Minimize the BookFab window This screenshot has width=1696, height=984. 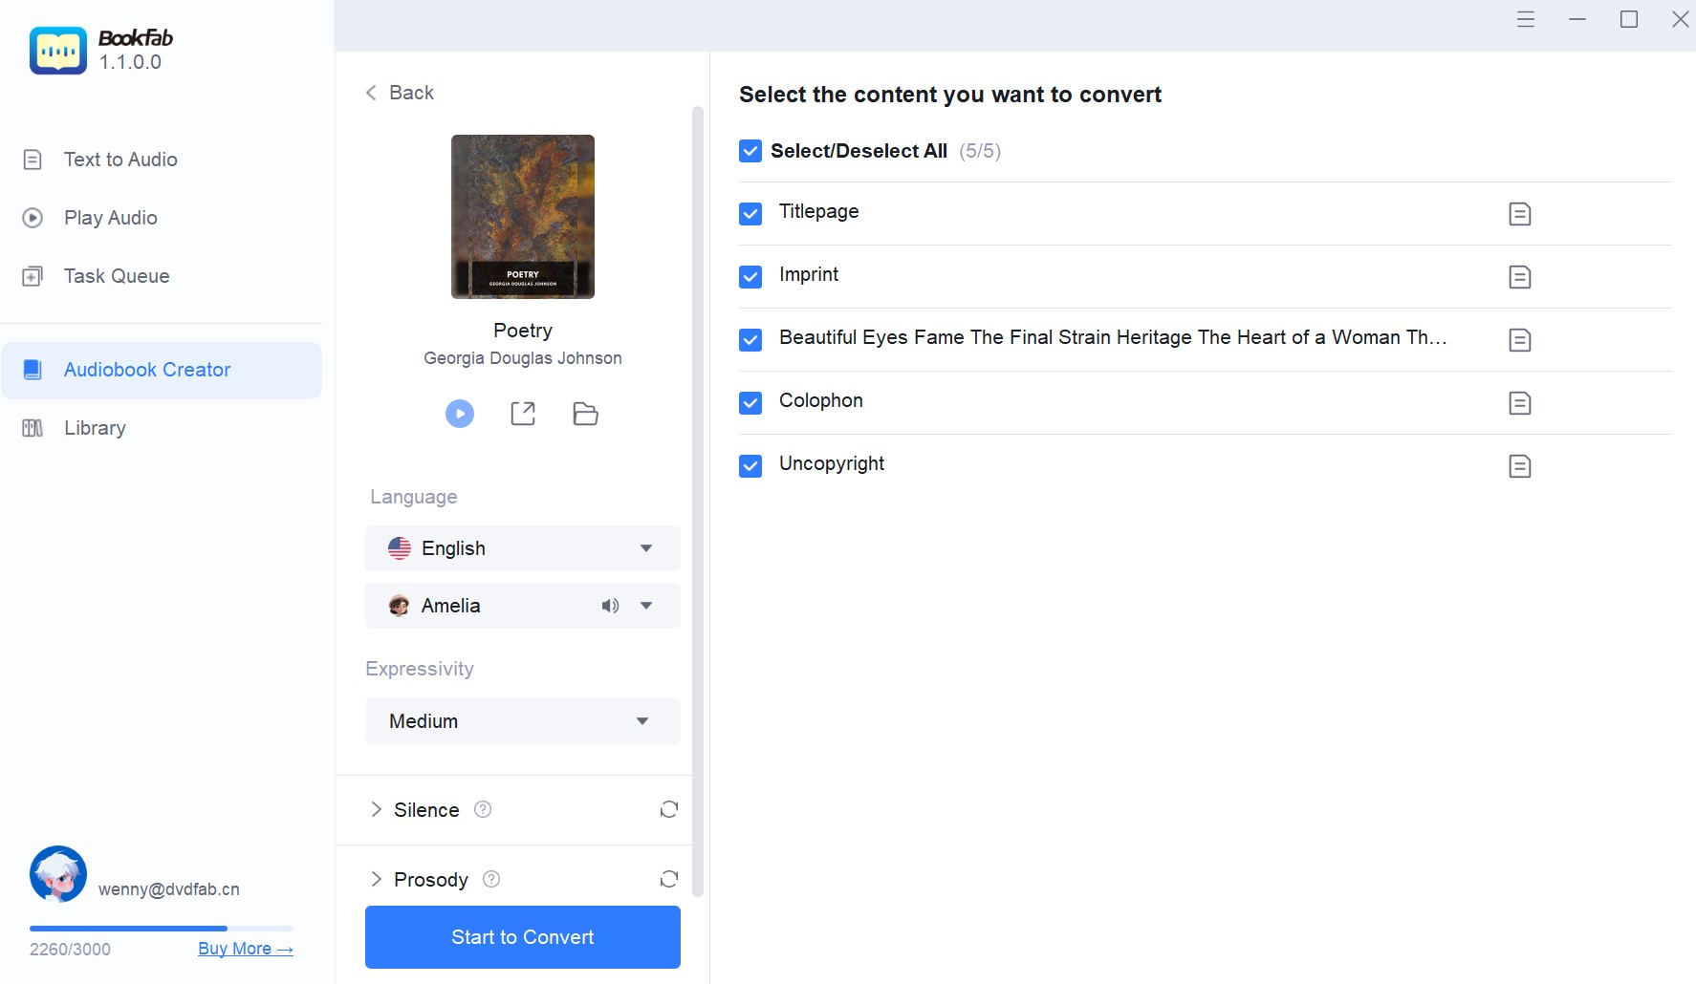pyautogui.click(x=1577, y=19)
